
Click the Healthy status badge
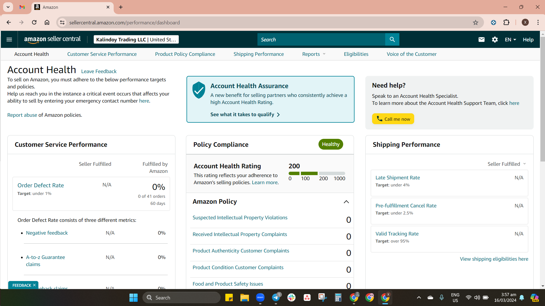tap(331, 144)
